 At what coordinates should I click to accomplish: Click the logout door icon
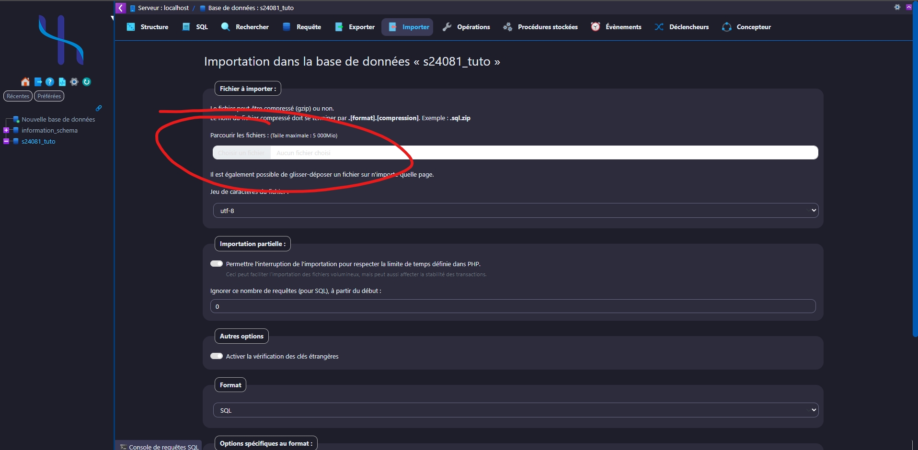38,82
